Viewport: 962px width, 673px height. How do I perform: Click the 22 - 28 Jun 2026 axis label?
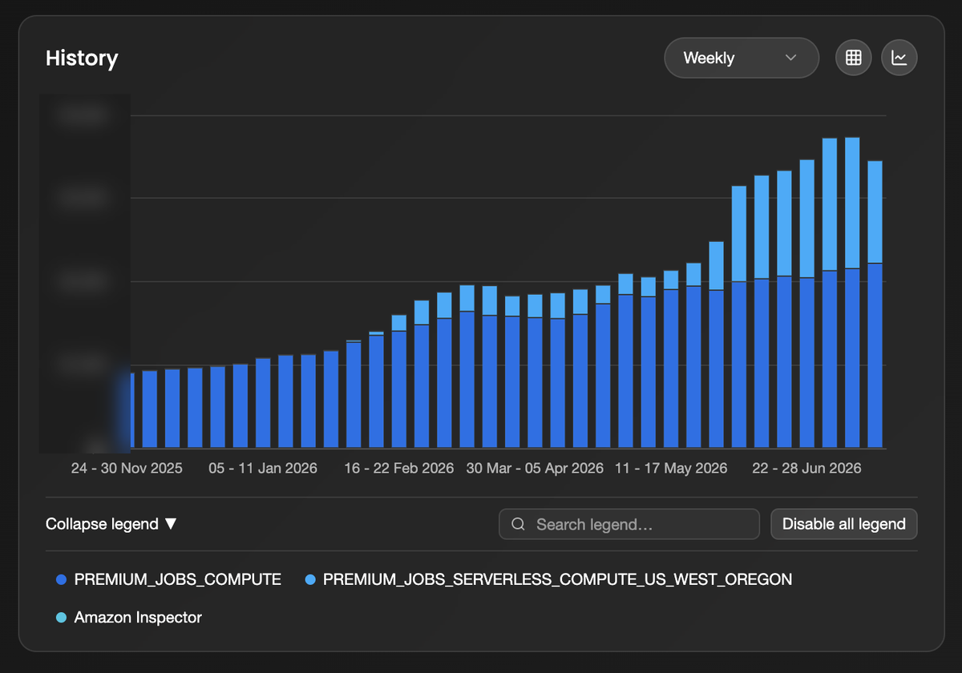tap(806, 468)
